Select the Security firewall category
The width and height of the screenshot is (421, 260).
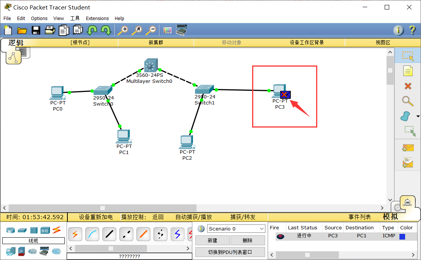coord(22,251)
